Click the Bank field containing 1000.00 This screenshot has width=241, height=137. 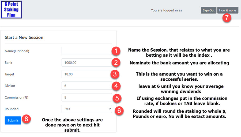(x=87, y=62)
